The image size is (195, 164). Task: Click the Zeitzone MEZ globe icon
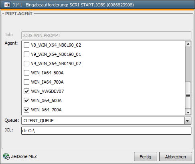6,156
